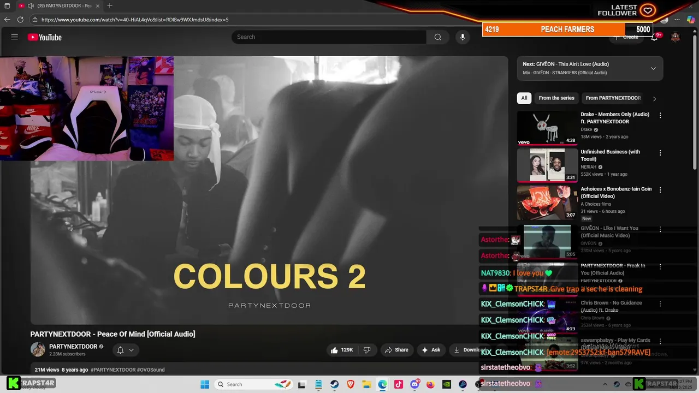Open the #PARTYNEXTDOOR hashtag link
699x393 pixels.
(113, 370)
